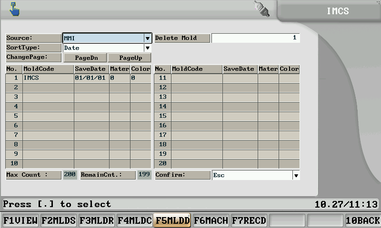Open the F3MLDR function tab
This screenshot has height=228, width=381.
pyautogui.click(x=97, y=220)
